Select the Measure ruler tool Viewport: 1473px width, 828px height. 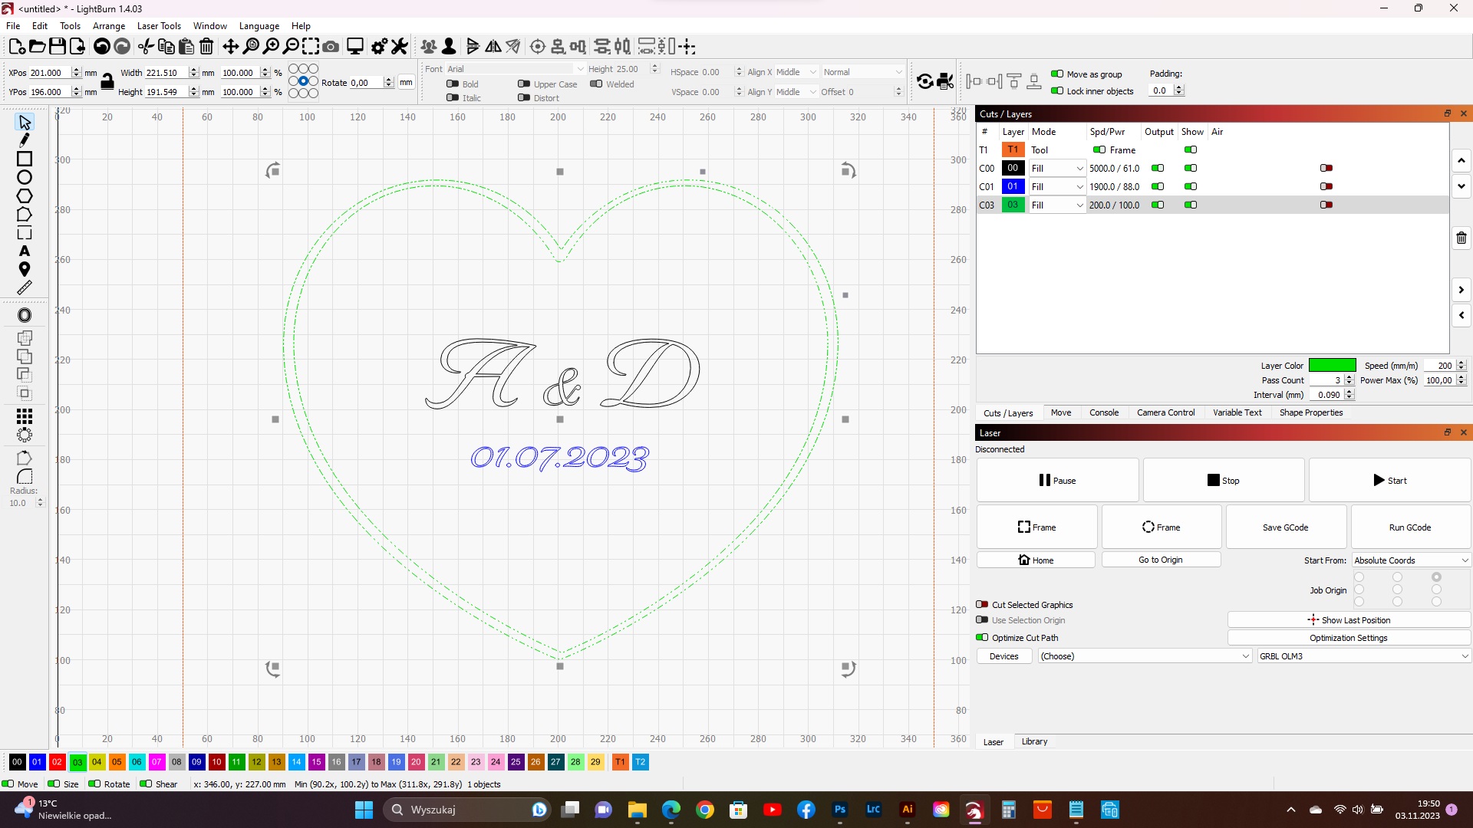tap(25, 287)
